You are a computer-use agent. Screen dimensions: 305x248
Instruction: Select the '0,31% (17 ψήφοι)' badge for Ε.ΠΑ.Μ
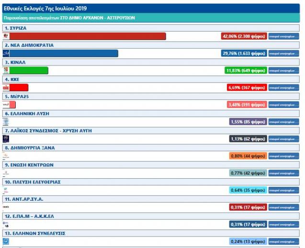pyautogui.click(x=248, y=224)
